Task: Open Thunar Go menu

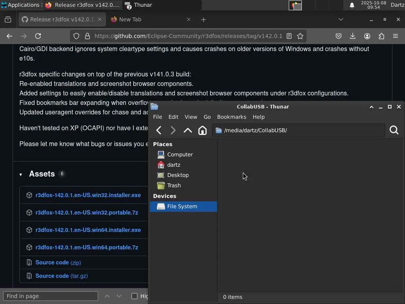Action: (207, 117)
